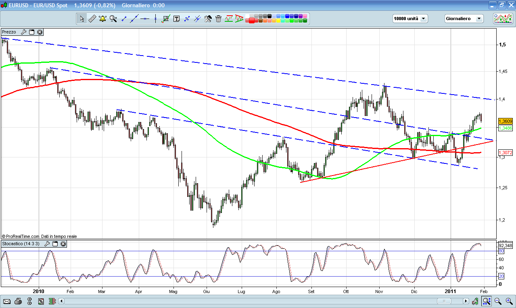Open the hammer and wrench settings tool
The height and width of the screenshot is (308, 516).
tap(208, 19)
